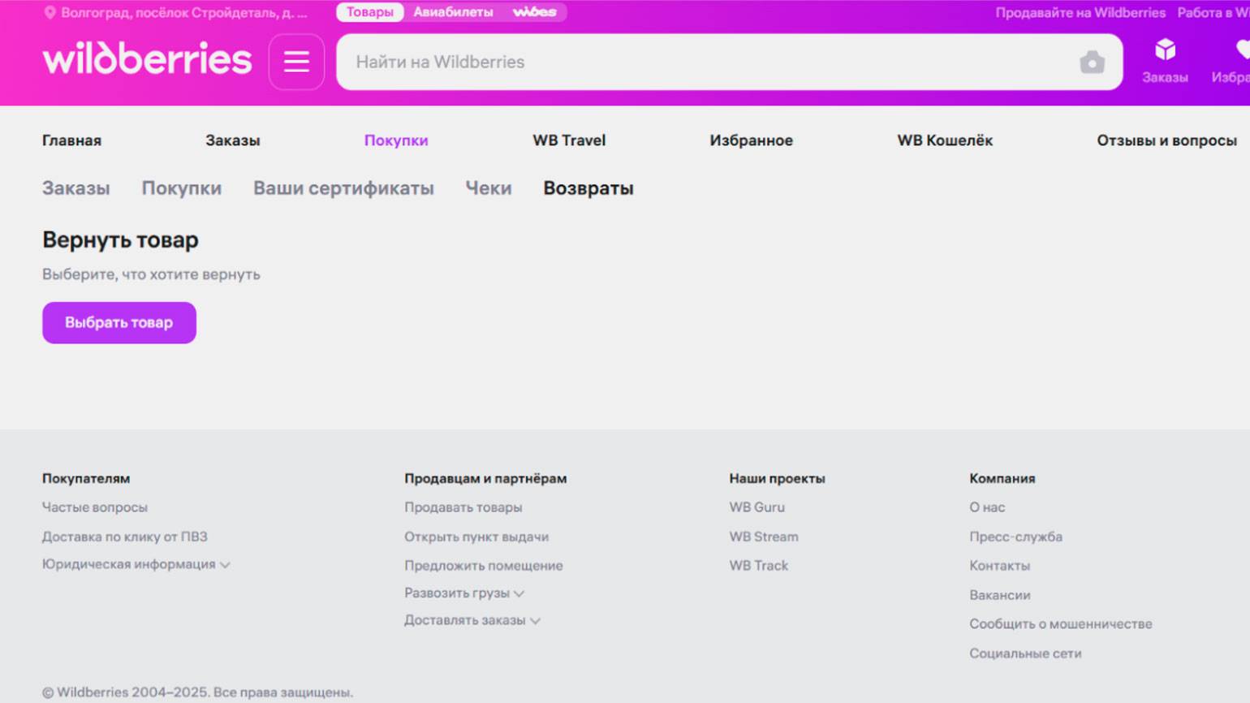This screenshot has height=703, width=1250.
Task: Open WB Guru project link
Action: 756,507
